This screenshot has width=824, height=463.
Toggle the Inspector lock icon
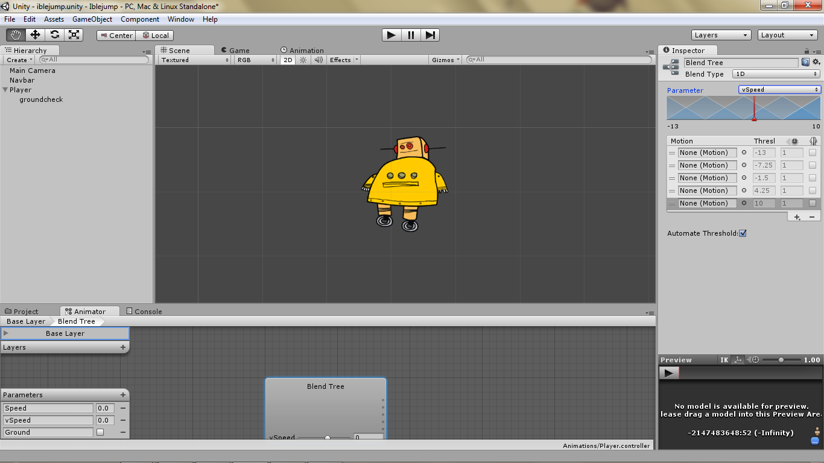[807, 51]
